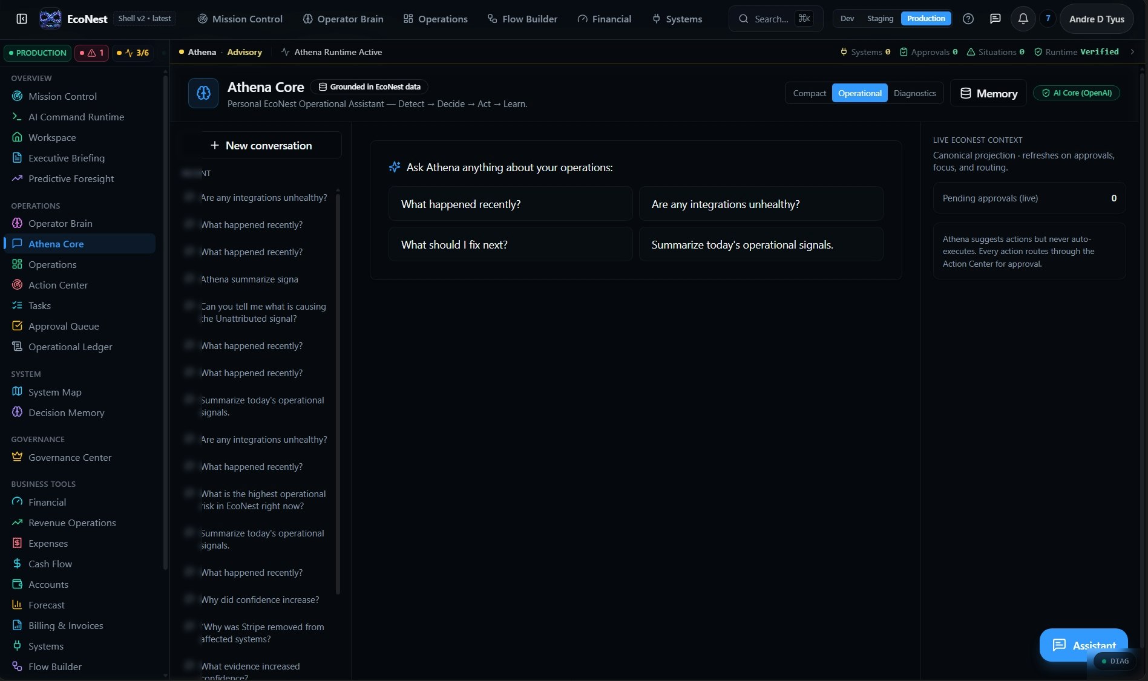Click the Search input field
Viewport: 1148px width, 681px height.
click(x=776, y=19)
